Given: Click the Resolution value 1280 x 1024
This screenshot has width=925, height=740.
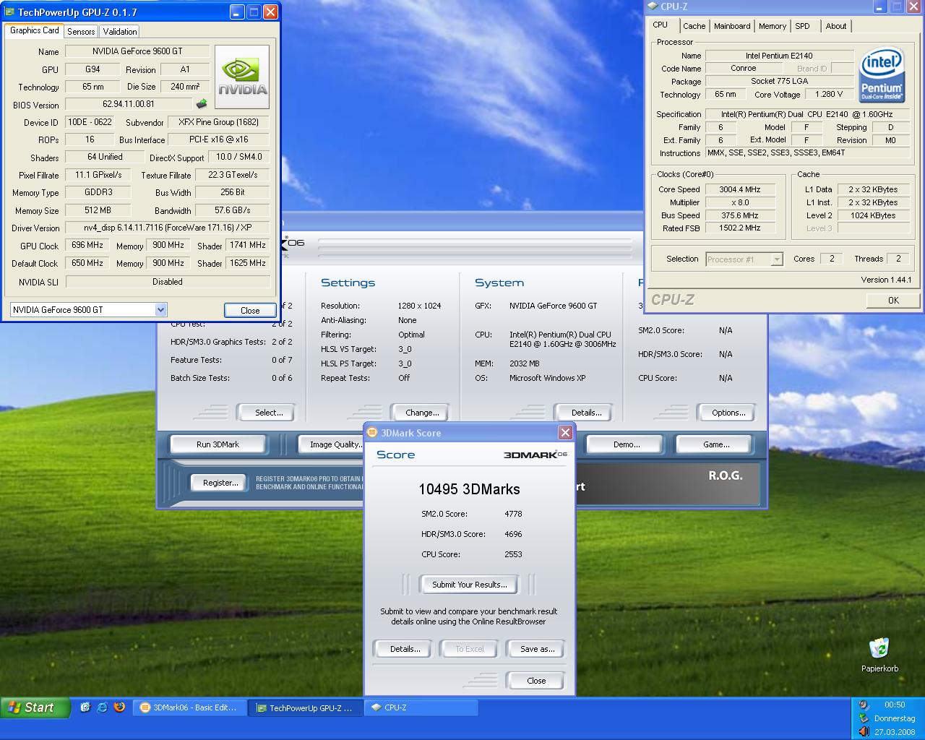Looking at the screenshot, I should [x=419, y=306].
